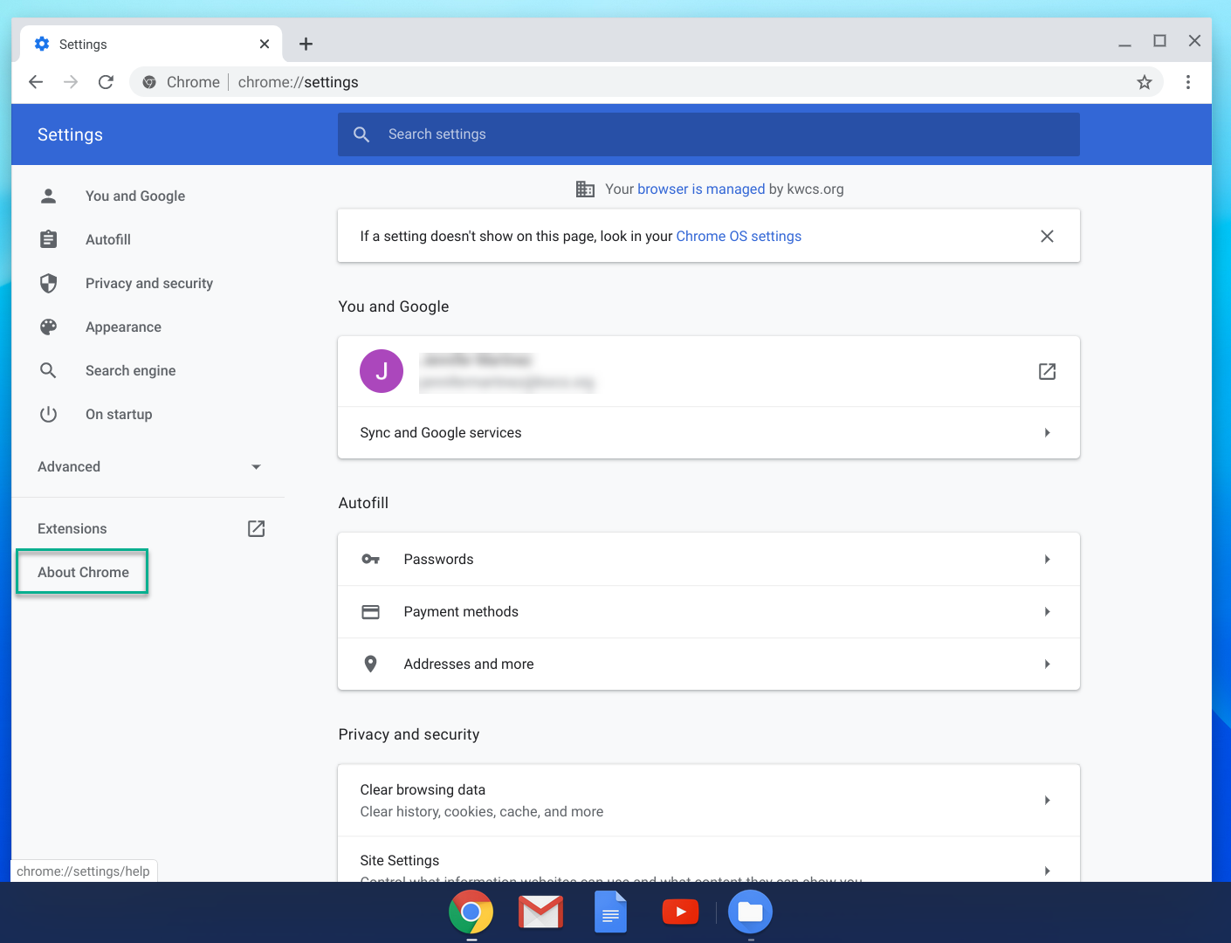The height and width of the screenshot is (943, 1231).
Task: Open On startup in the sidebar
Action: 119,414
